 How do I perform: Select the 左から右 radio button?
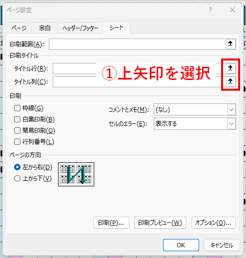click(17, 167)
